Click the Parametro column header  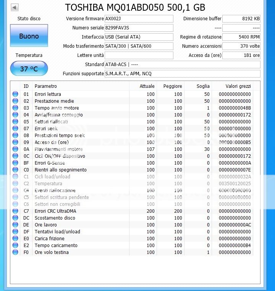[x=46, y=86]
